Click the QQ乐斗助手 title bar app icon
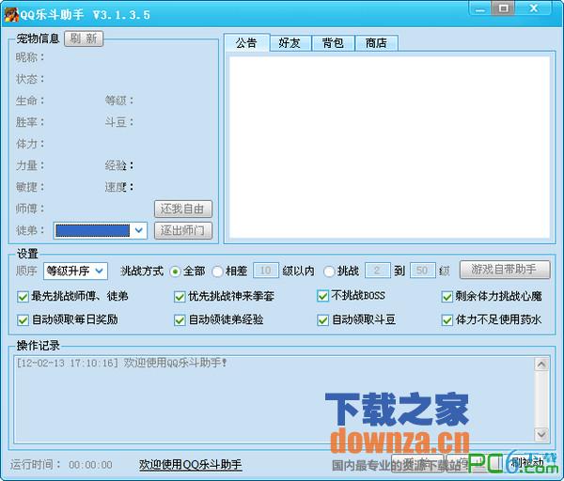The height and width of the screenshot is (481, 564). [10, 14]
